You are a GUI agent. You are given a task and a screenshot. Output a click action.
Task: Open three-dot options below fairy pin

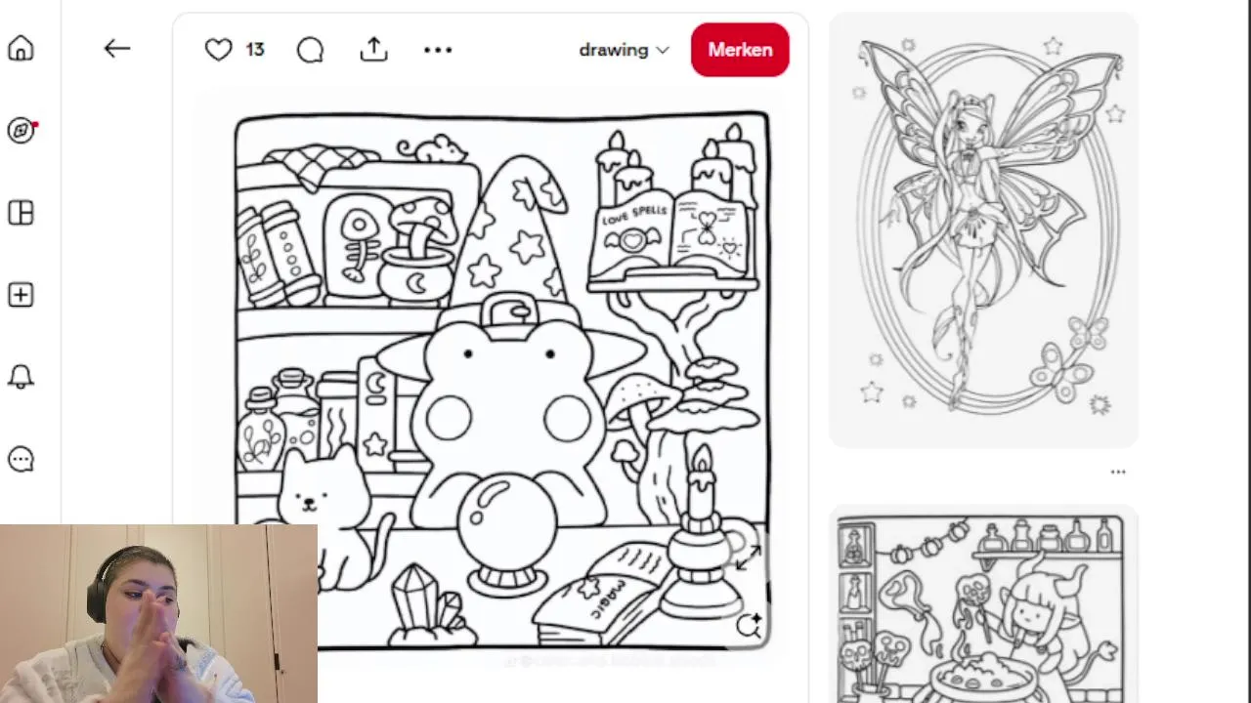tap(1118, 472)
